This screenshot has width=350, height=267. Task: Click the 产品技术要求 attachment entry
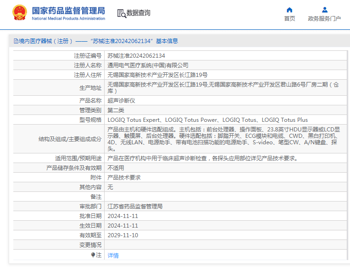[x=124, y=178]
